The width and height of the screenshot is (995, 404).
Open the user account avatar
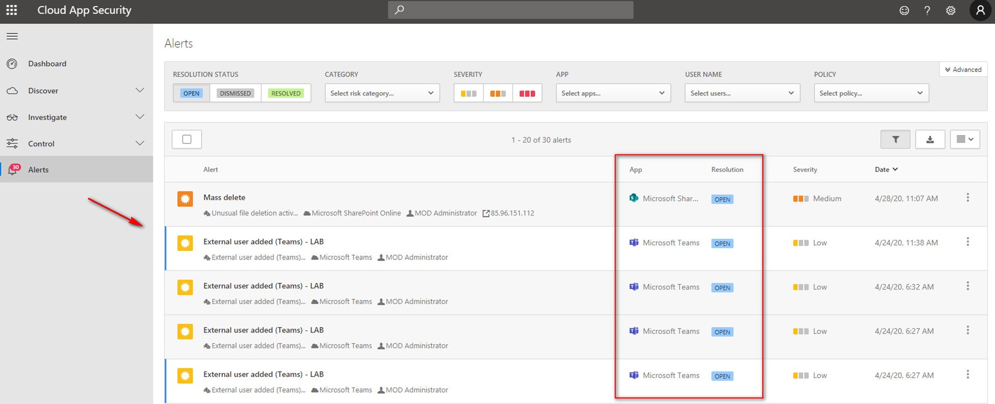980,10
